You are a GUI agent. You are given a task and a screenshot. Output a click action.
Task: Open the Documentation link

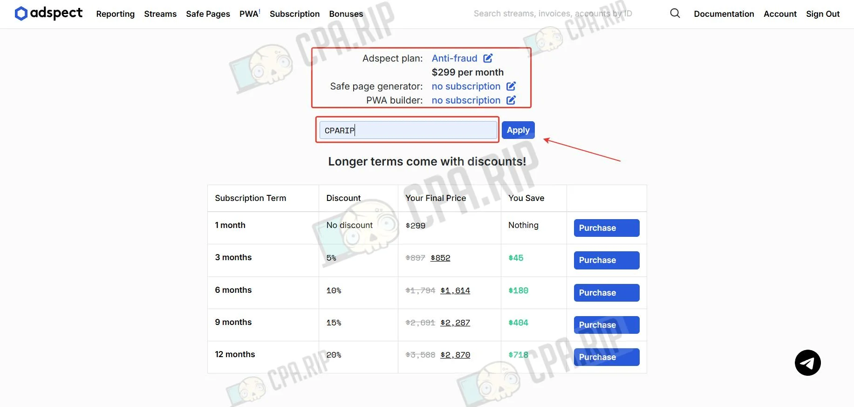[724, 14]
